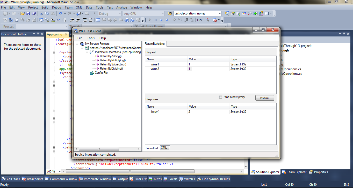
Task: Click value2 Value input cell
Action: click(x=209, y=69)
